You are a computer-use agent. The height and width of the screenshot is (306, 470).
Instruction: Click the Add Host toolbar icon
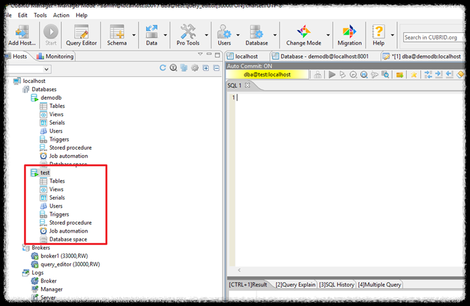click(x=22, y=35)
